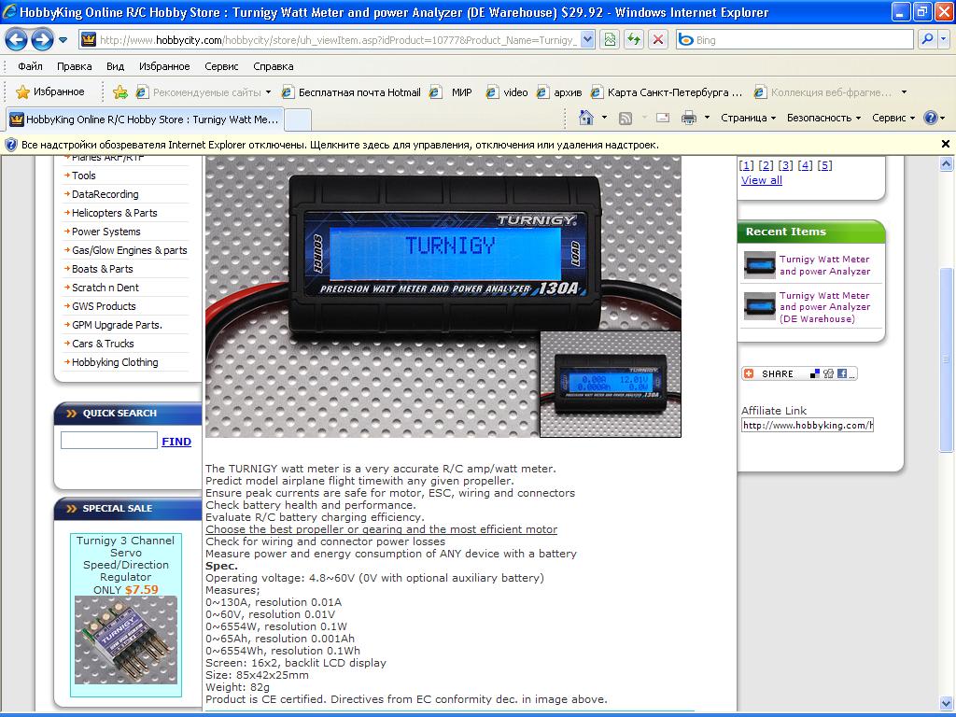This screenshot has width=956, height=717.
Task: Click the Affiliate Link URL field
Action: coord(808,425)
